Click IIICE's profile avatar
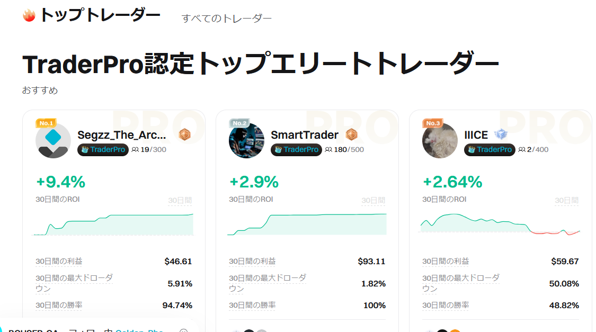 click(x=440, y=140)
